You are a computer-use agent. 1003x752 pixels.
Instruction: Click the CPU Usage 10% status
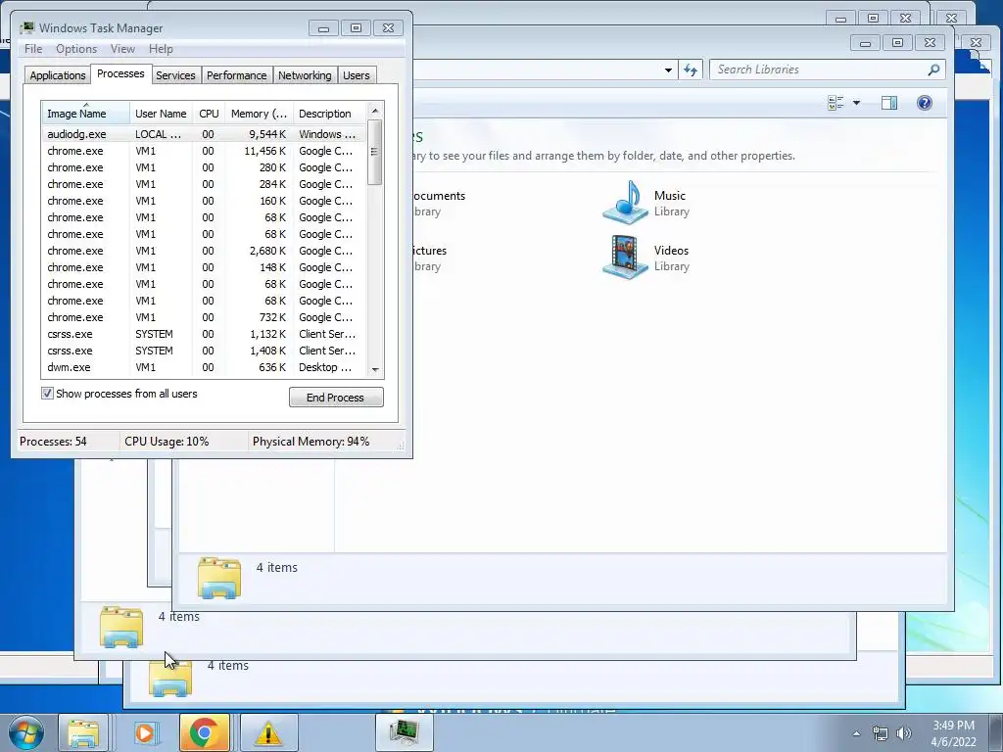point(167,442)
